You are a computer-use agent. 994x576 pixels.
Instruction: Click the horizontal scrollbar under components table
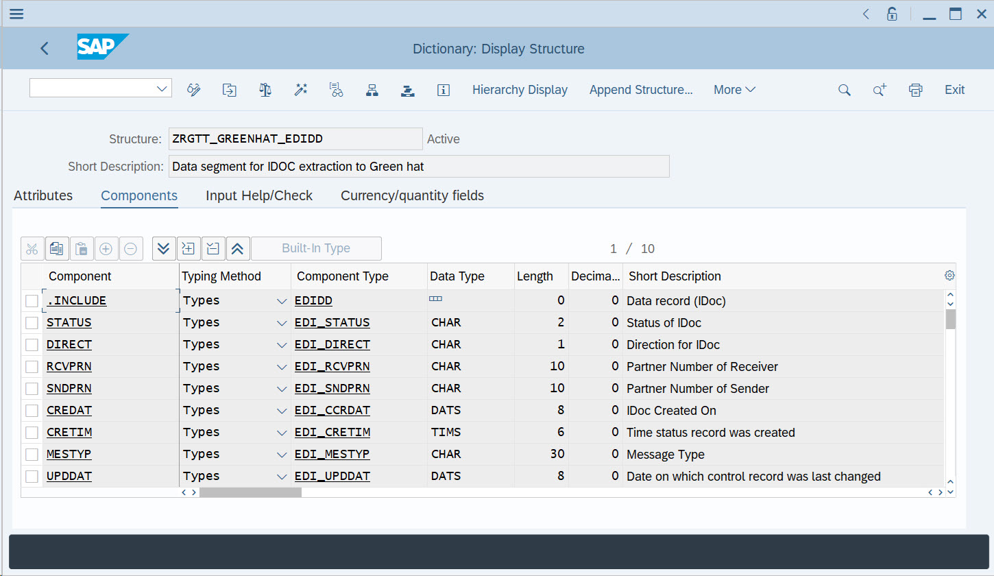[x=250, y=492]
